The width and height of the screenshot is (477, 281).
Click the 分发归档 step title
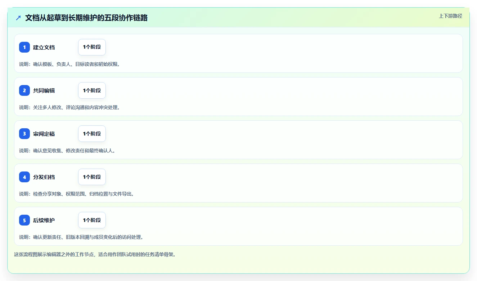click(x=44, y=177)
